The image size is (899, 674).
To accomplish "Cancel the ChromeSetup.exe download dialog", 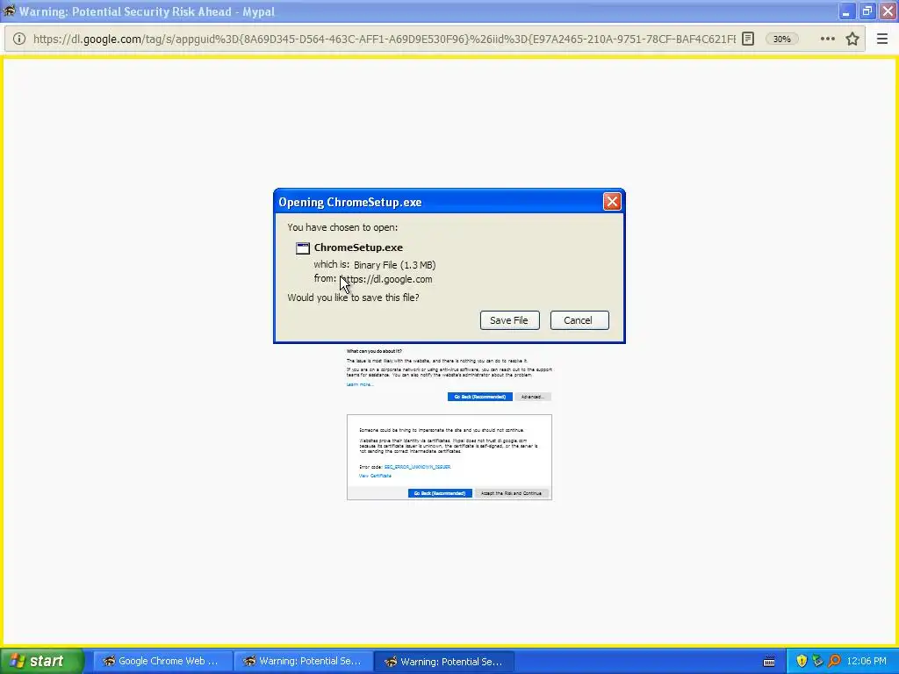I will coord(579,320).
